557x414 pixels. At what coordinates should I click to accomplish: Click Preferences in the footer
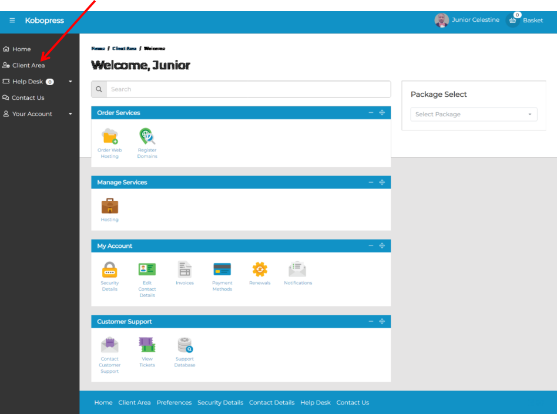pyautogui.click(x=174, y=403)
